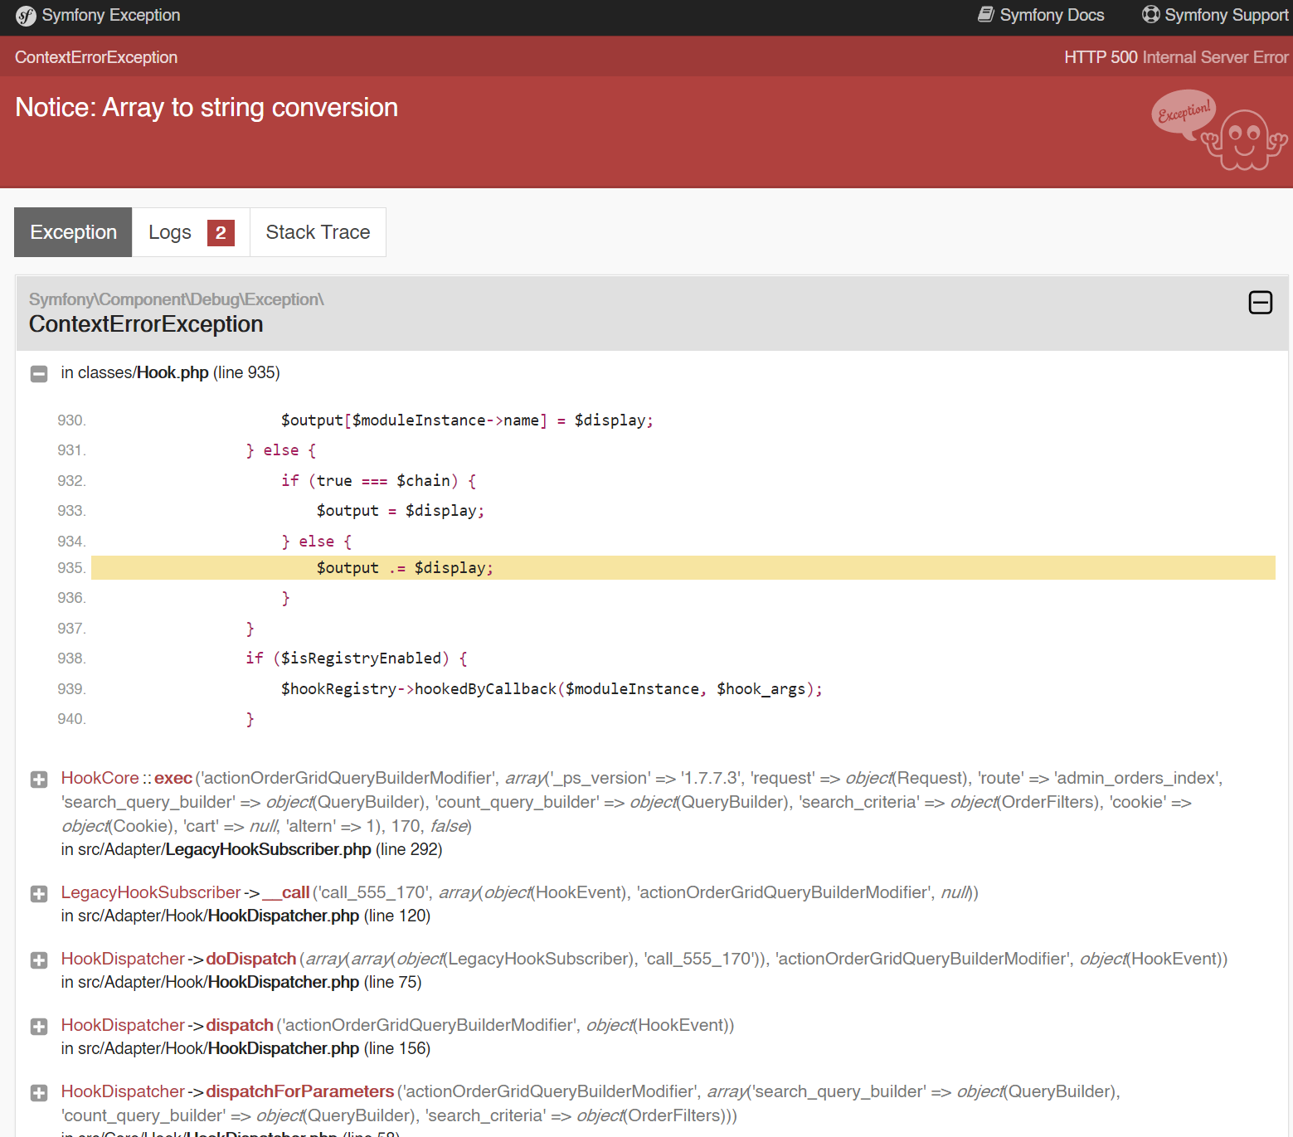Click 'Symfony Exception' header title

click(111, 15)
